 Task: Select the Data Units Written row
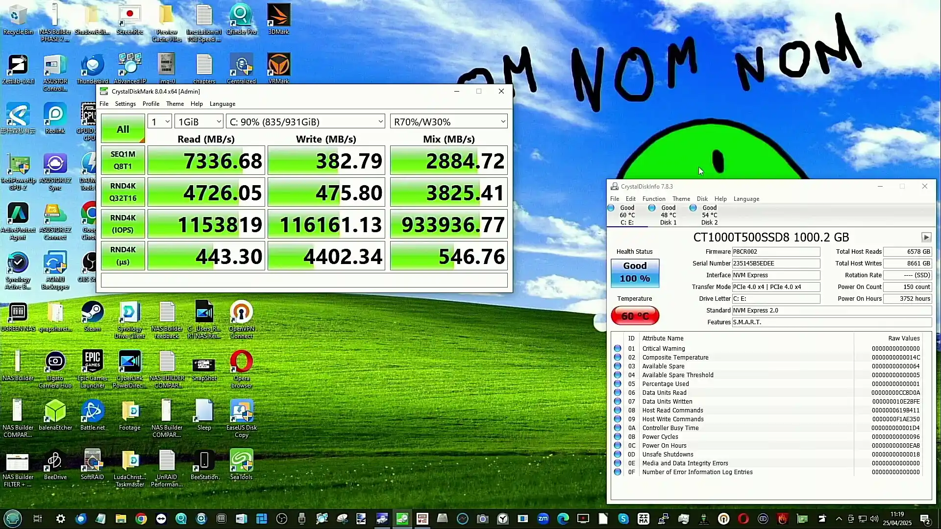[768, 402]
